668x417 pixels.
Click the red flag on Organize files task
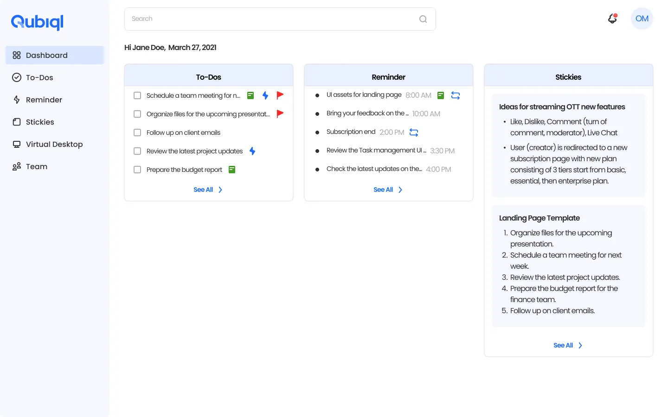click(x=280, y=114)
